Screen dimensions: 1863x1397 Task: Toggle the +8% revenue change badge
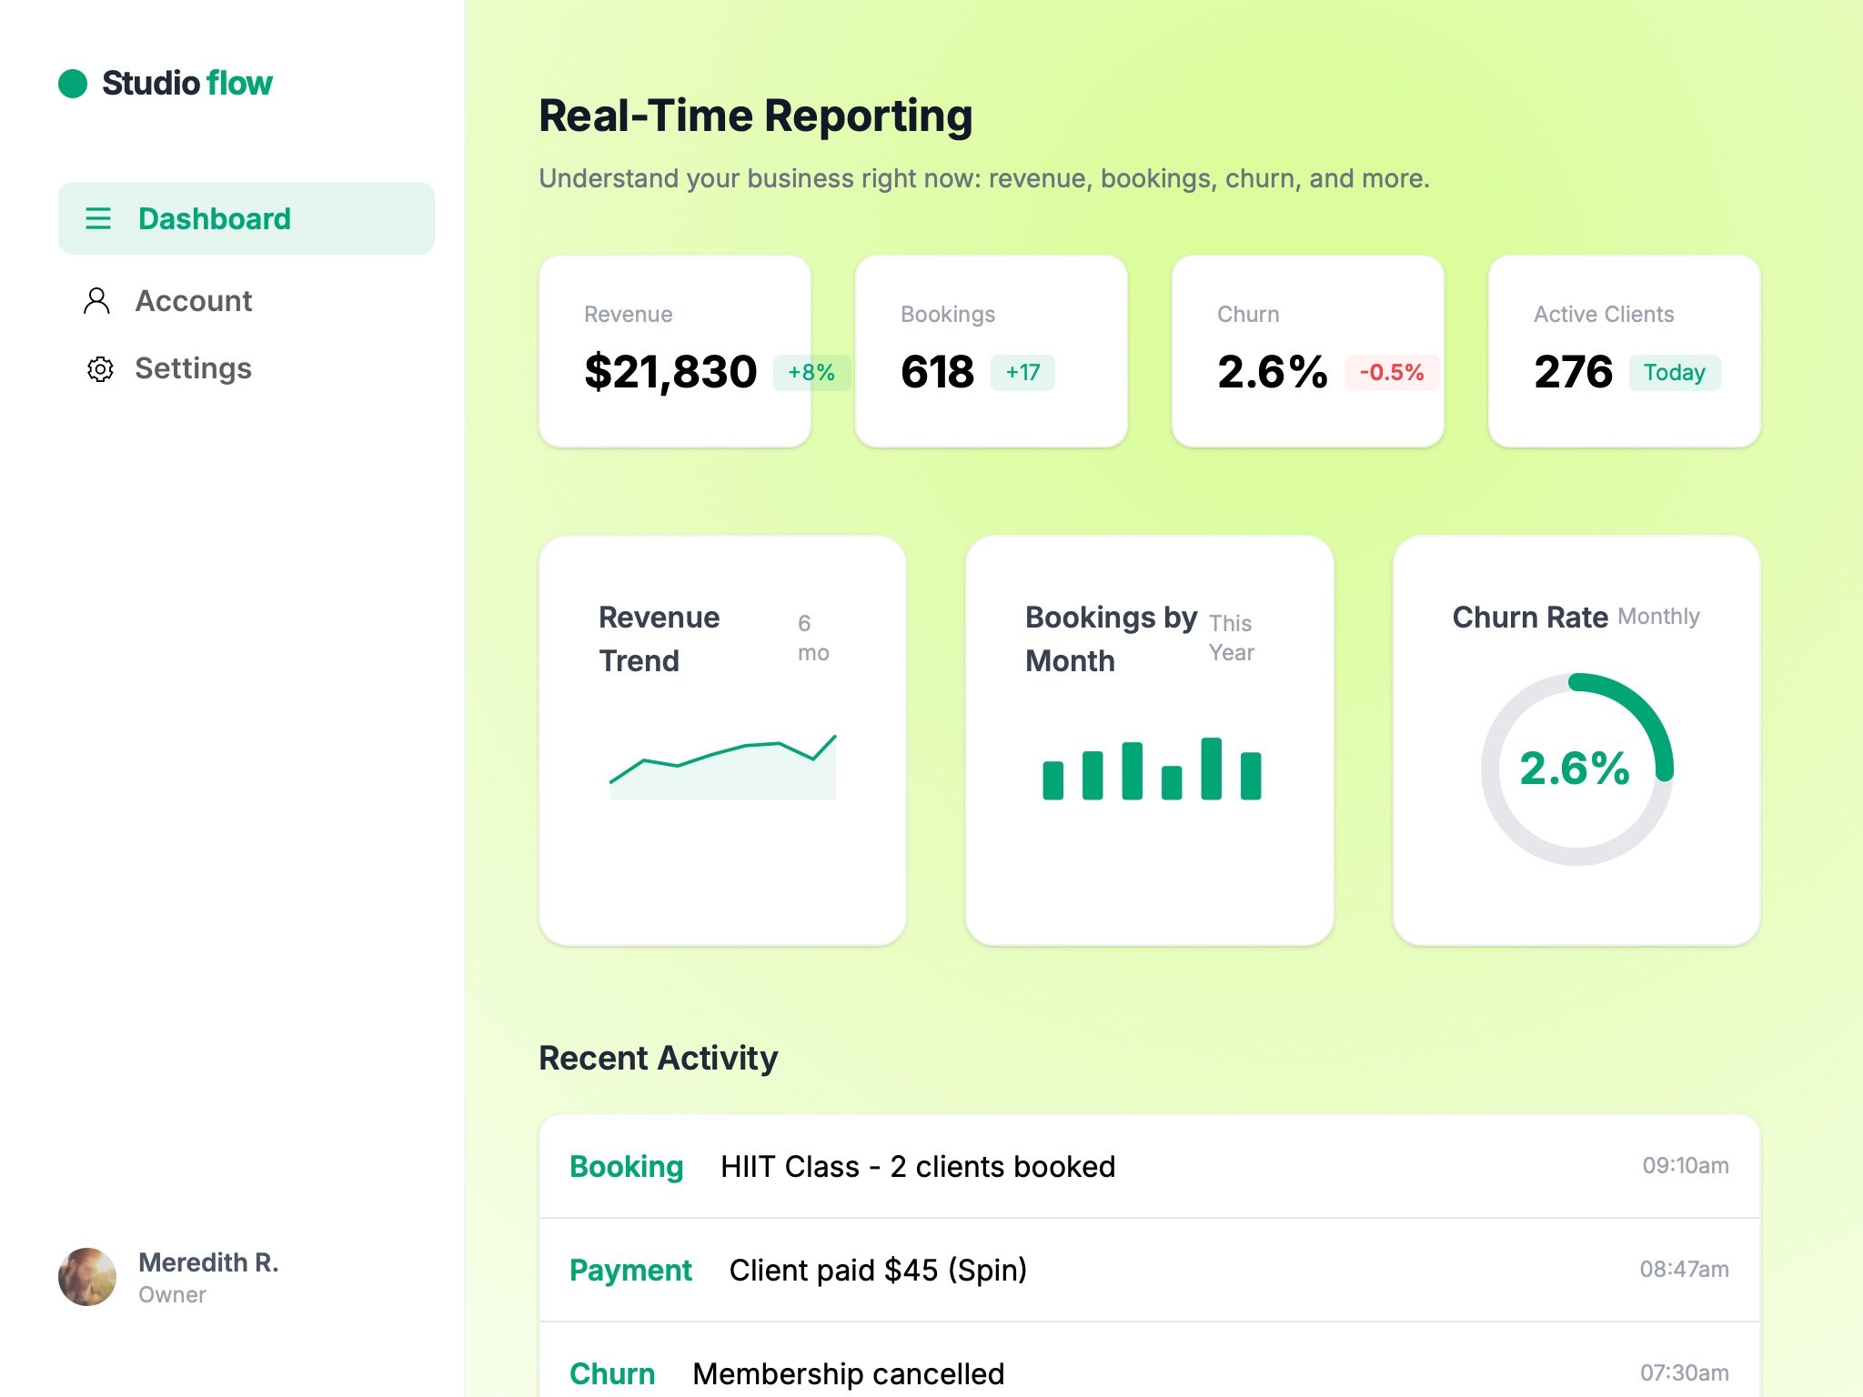click(x=811, y=372)
